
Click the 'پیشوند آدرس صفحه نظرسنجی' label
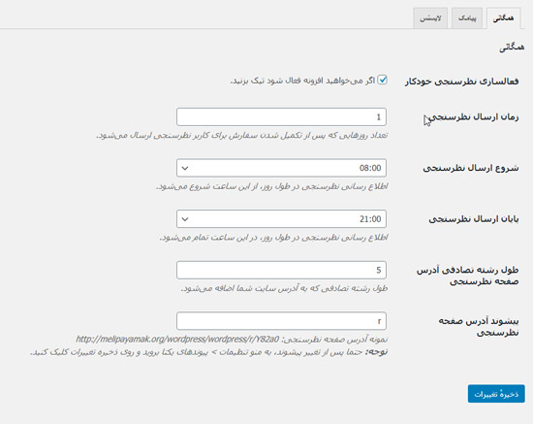(479, 327)
